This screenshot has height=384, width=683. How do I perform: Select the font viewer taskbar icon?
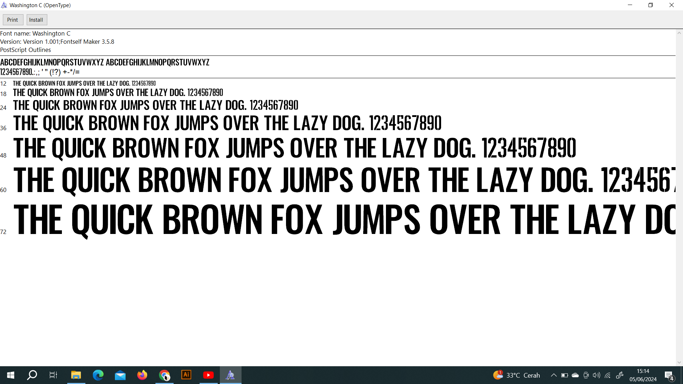tap(231, 375)
